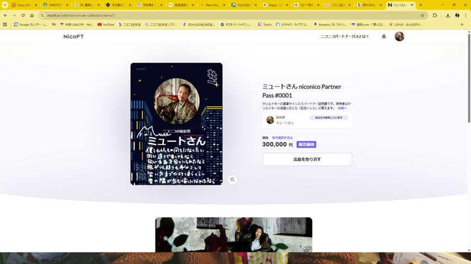Switch to the JIMOTO tab
Screen dimensions: 471x264
[56, 5]
